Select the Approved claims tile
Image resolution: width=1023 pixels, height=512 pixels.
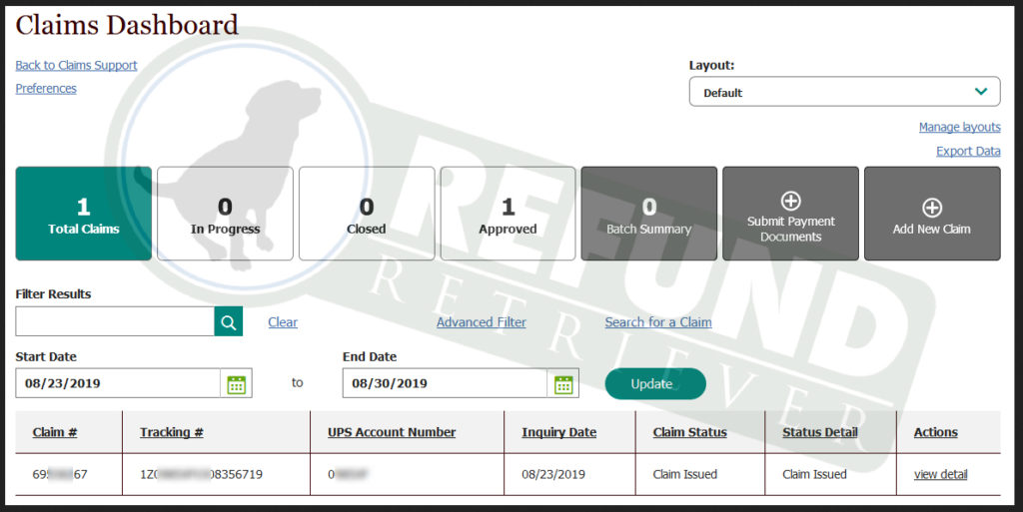click(508, 214)
